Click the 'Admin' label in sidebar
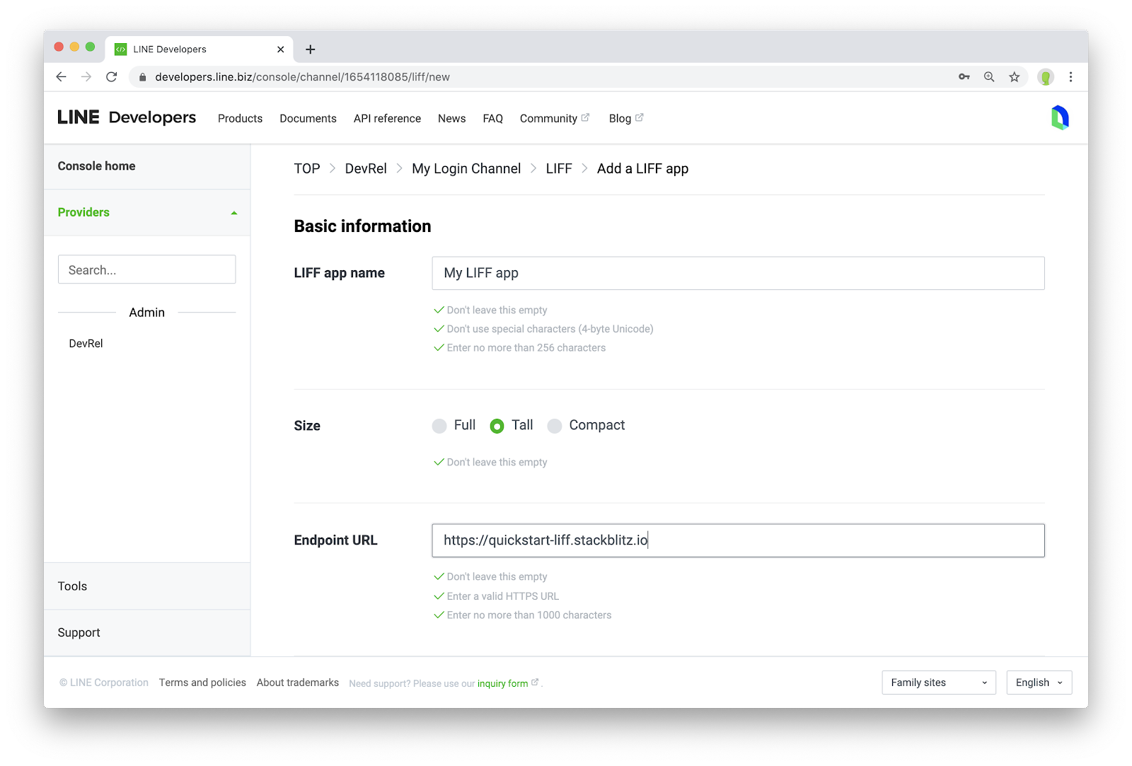1132x766 pixels. click(146, 313)
